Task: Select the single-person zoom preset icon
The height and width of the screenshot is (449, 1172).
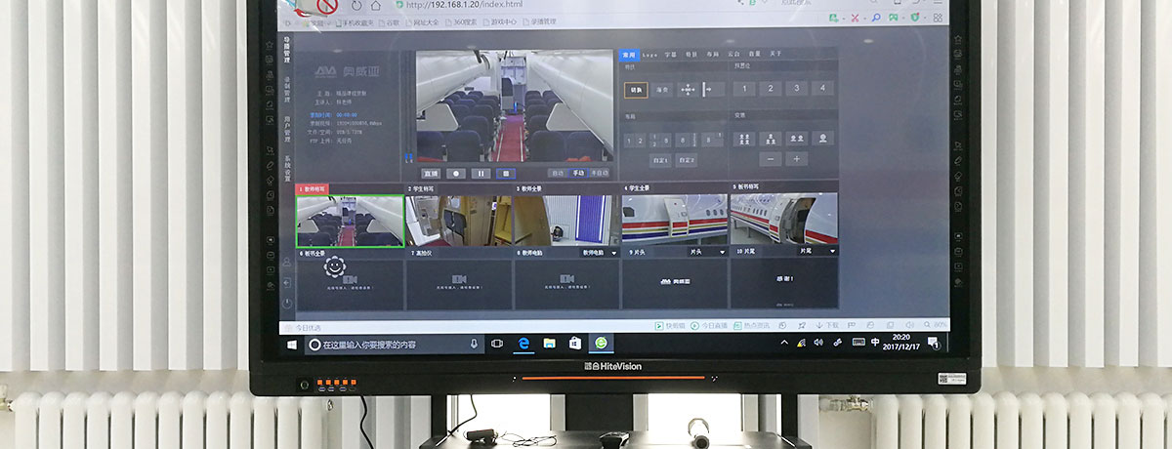Action: (x=823, y=139)
